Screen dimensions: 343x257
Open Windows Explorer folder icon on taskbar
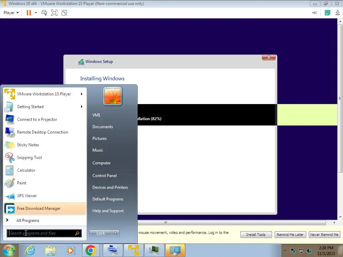(x=51, y=250)
